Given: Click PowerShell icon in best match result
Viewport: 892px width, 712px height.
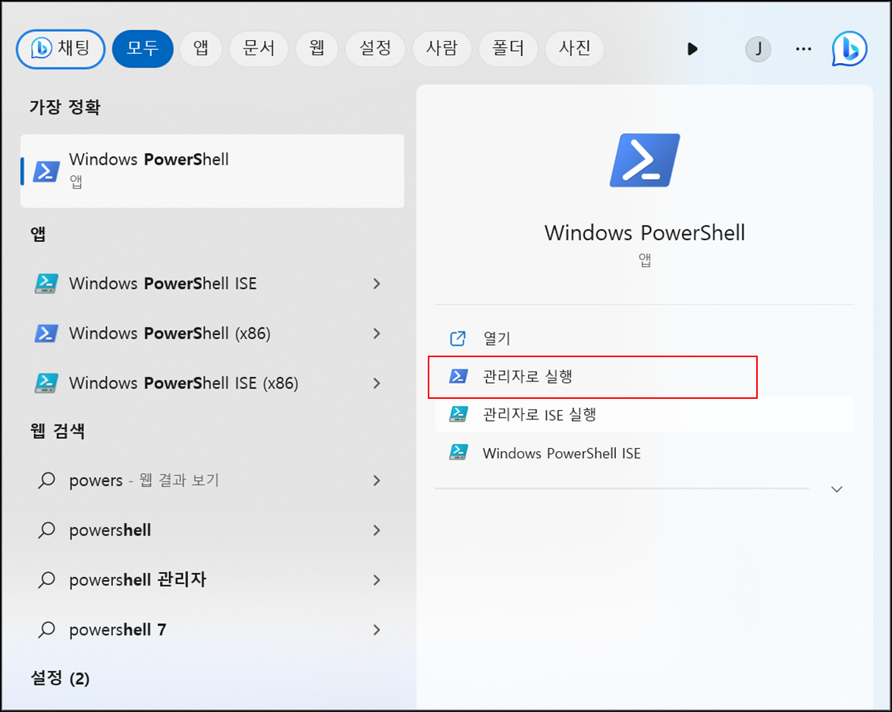Looking at the screenshot, I should tap(47, 171).
